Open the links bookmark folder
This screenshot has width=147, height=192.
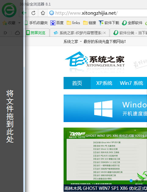point(73,23)
